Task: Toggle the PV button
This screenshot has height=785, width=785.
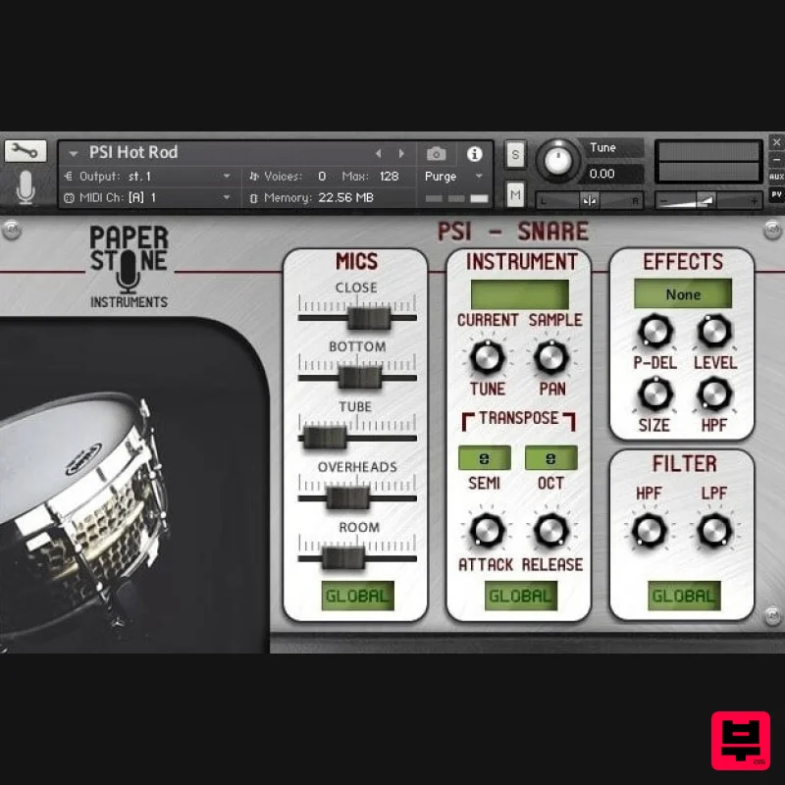Action: [776, 194]
